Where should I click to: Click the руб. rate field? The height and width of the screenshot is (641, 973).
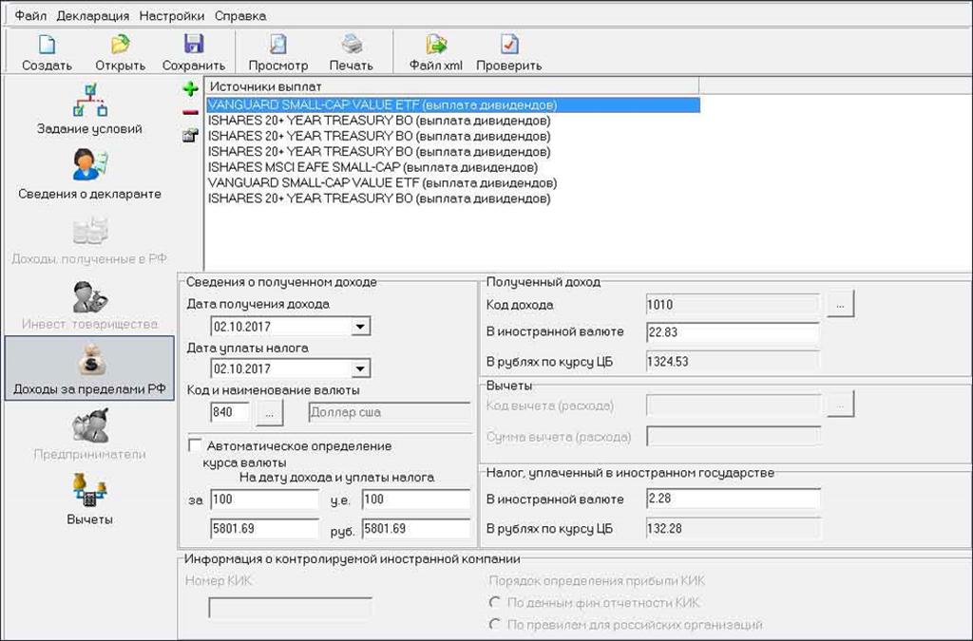coord(416,528)
